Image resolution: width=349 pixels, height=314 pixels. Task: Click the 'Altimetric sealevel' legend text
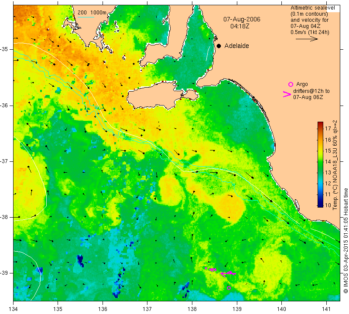coord(312,8)
